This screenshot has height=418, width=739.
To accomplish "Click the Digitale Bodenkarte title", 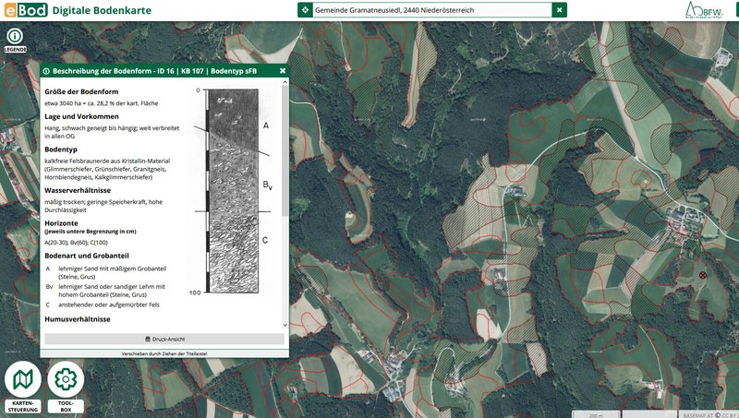I will pyautogui.click(x=103, y=10).
